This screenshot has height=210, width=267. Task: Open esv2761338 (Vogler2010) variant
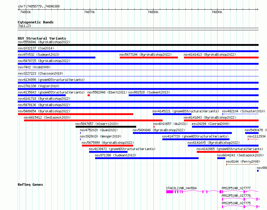tap(39, 86)
